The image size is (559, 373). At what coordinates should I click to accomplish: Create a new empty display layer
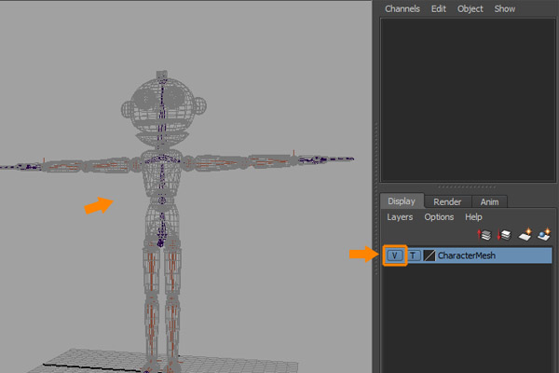(x=525, y=236)
